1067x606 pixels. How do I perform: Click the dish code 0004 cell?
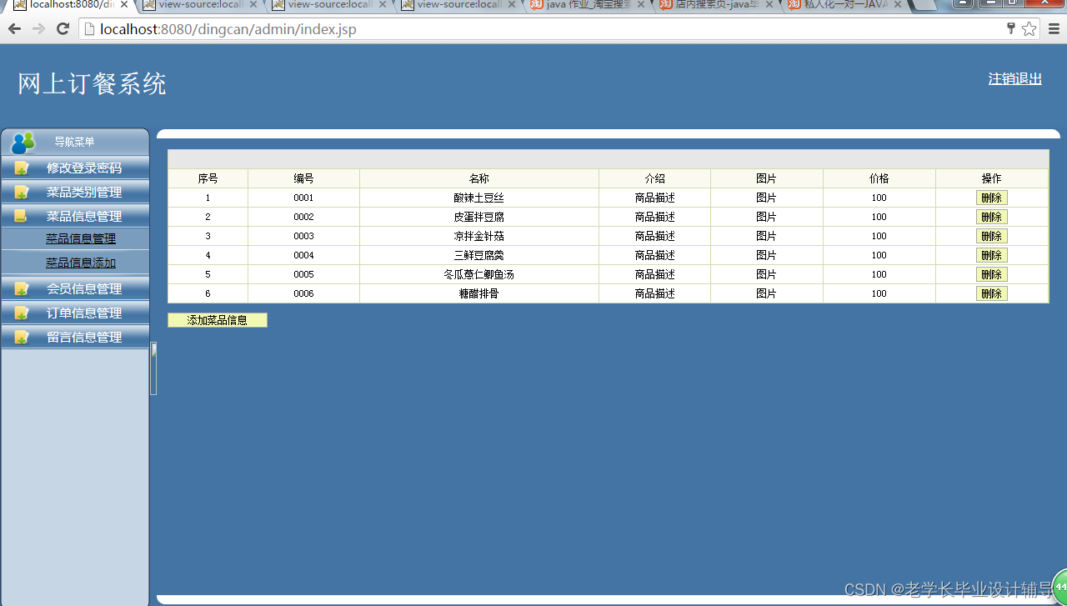304,255
